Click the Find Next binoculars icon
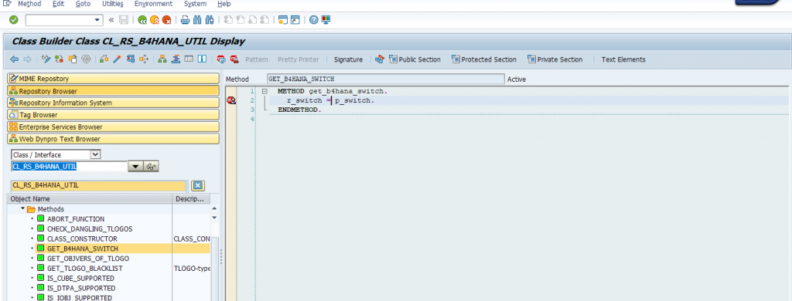Screen dimensions: 792x301 pyautogui.click(x=210, y=19)
